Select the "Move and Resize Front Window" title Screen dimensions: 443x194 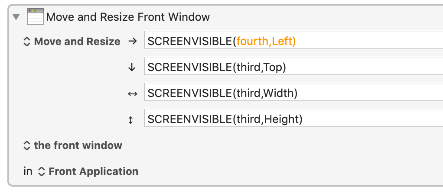128,17
